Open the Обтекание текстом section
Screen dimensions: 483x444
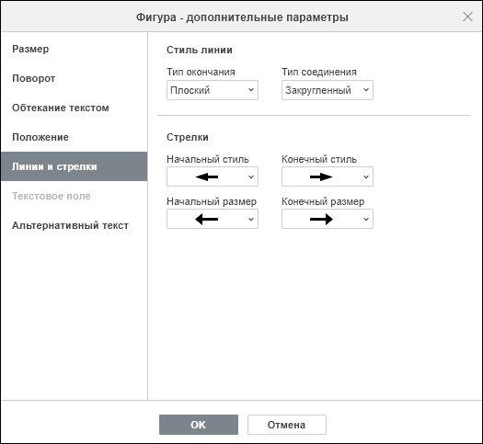point(74,108)
